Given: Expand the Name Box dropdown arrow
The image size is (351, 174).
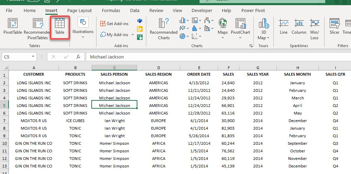Looking at the screenshot, I should 33,57.
